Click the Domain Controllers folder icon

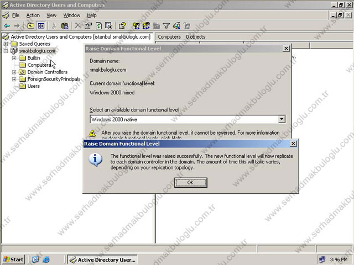click(x=22, y=72)
